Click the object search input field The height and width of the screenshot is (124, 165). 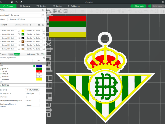tap(21, 58)
